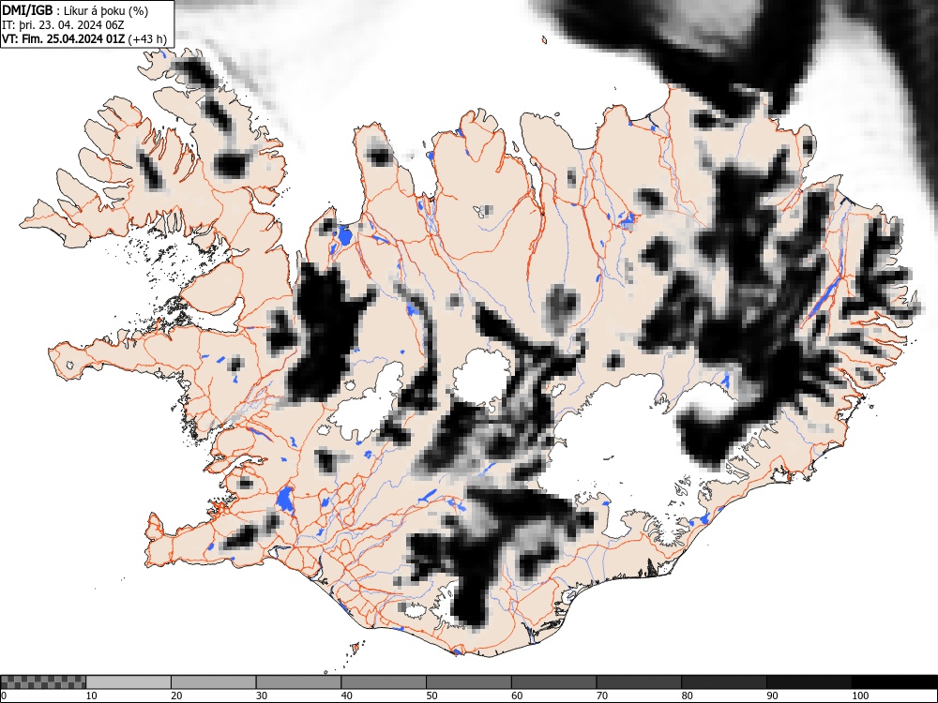Click the legend label '30'
Screen dimensions: 938x703
pos(262,696)
